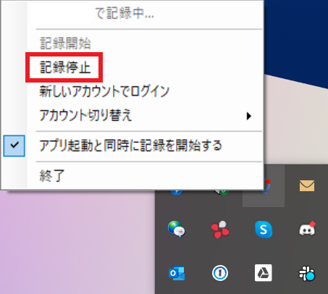Choose 新しいアカウントでログイン menu entry
Image resolution: width=328 pixels, height=294 pixels.
[104, 91]
